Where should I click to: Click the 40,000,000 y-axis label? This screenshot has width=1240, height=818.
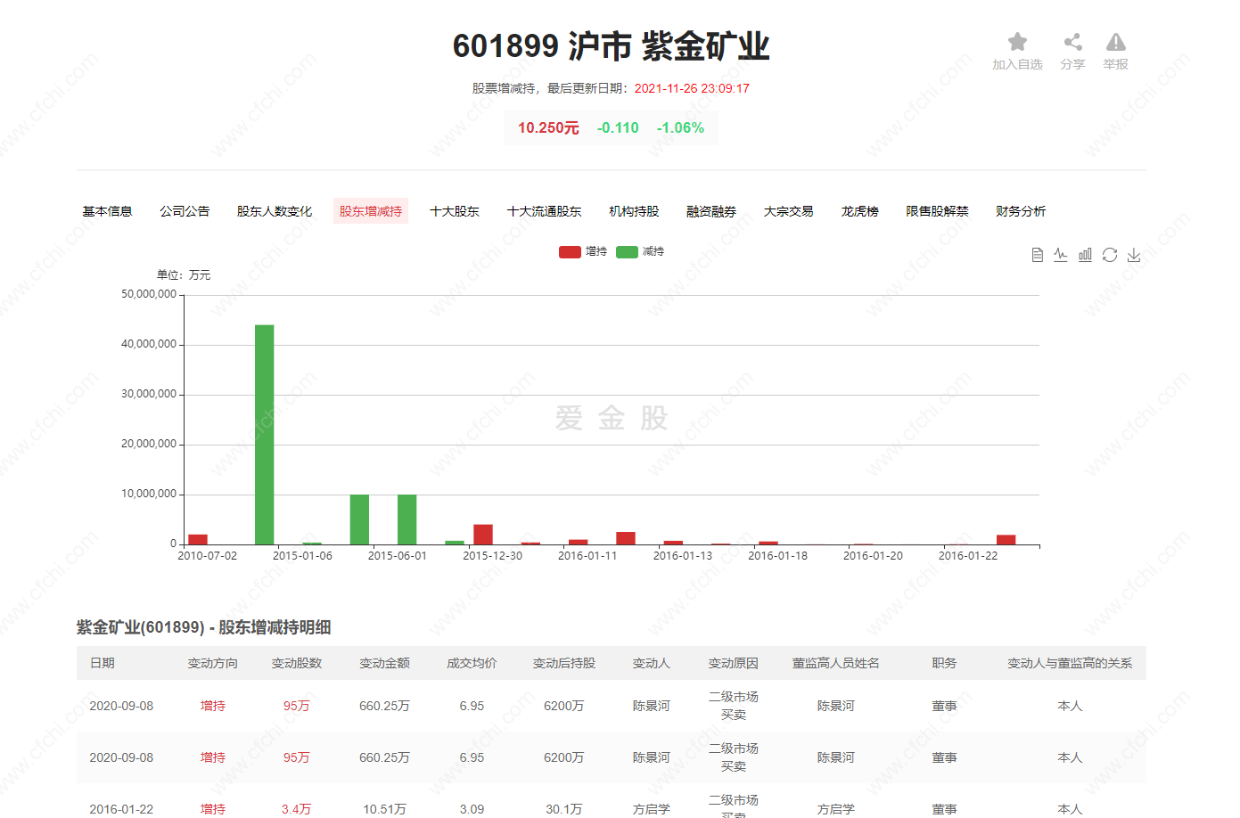coord(149,344)
